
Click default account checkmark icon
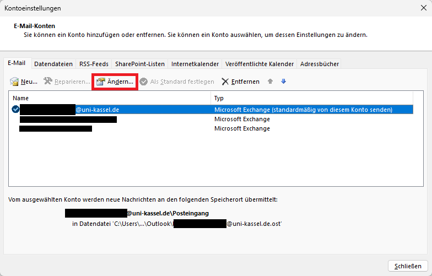point(15,109)
